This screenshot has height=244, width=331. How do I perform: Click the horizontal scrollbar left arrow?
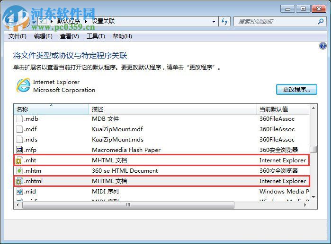[x=18, y=205]
